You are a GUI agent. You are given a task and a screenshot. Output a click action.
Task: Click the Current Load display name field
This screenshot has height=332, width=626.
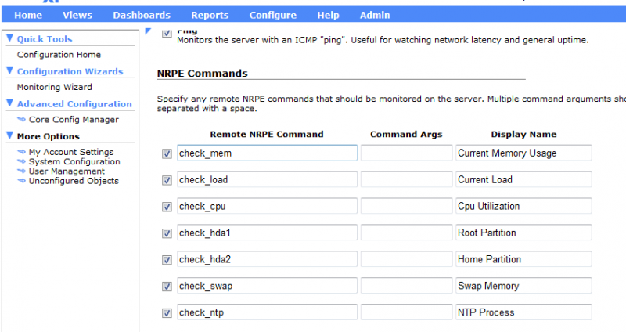(x=523, y=179)
